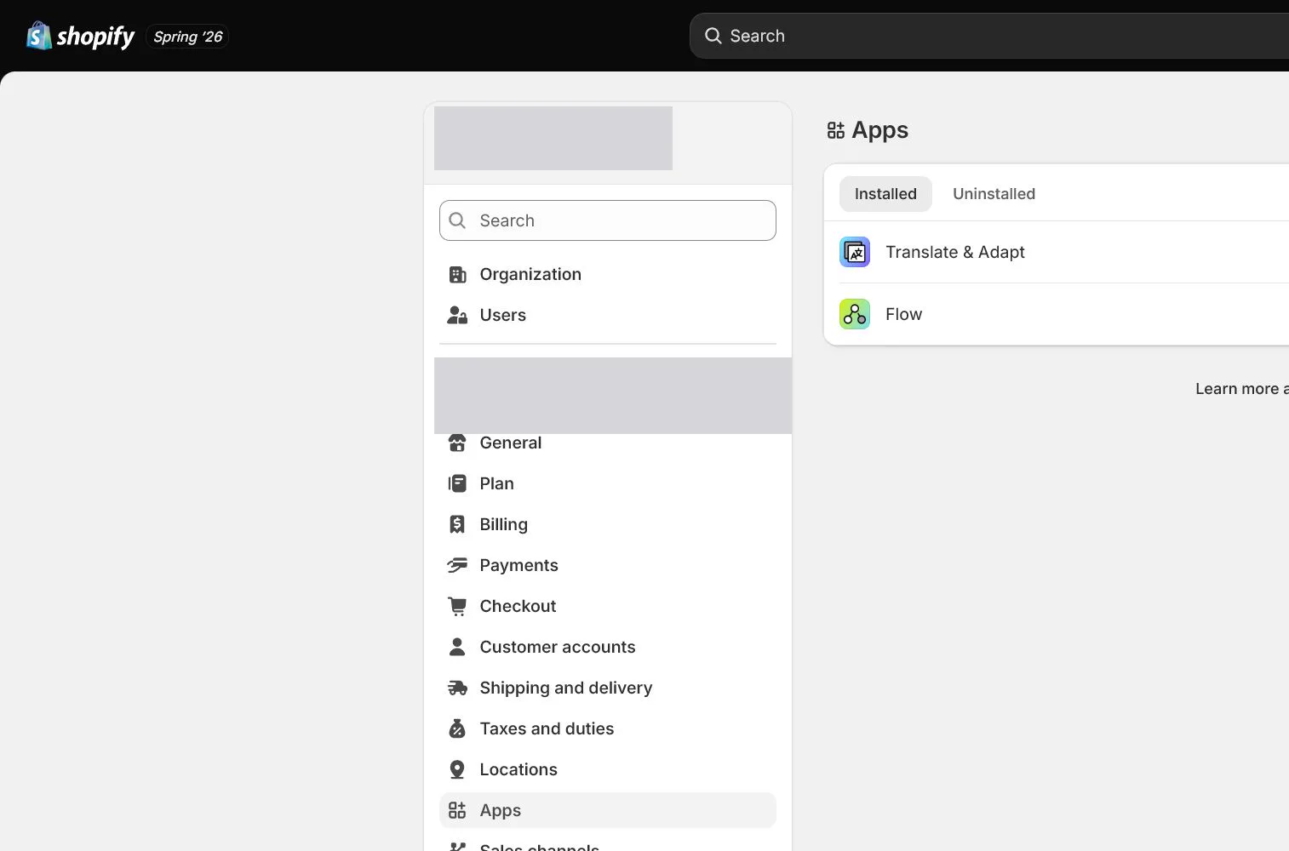Open the Translate & Adapt app row

[1057, 252]
